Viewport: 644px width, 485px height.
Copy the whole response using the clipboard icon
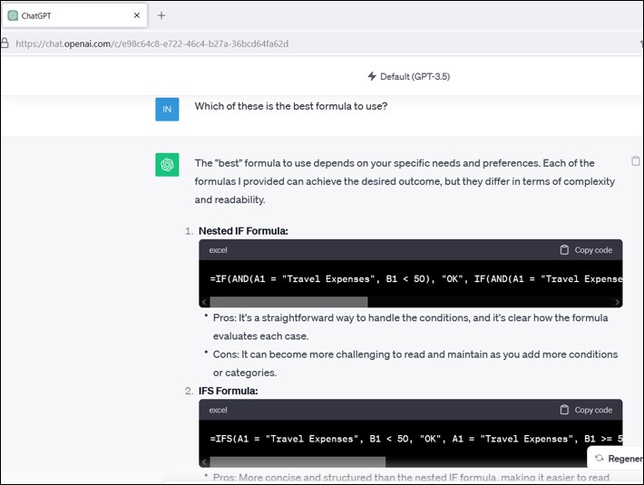635,161
